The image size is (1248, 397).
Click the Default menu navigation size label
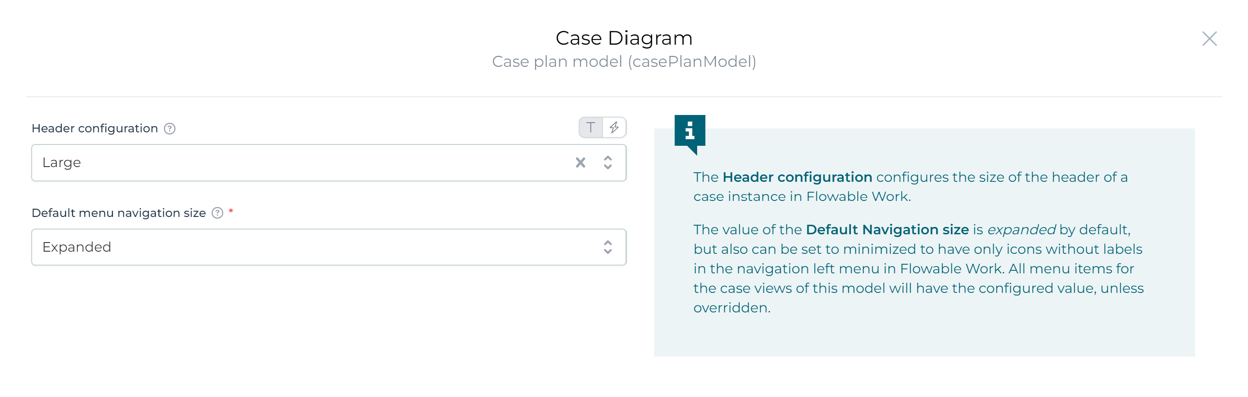tap(119, 213)
